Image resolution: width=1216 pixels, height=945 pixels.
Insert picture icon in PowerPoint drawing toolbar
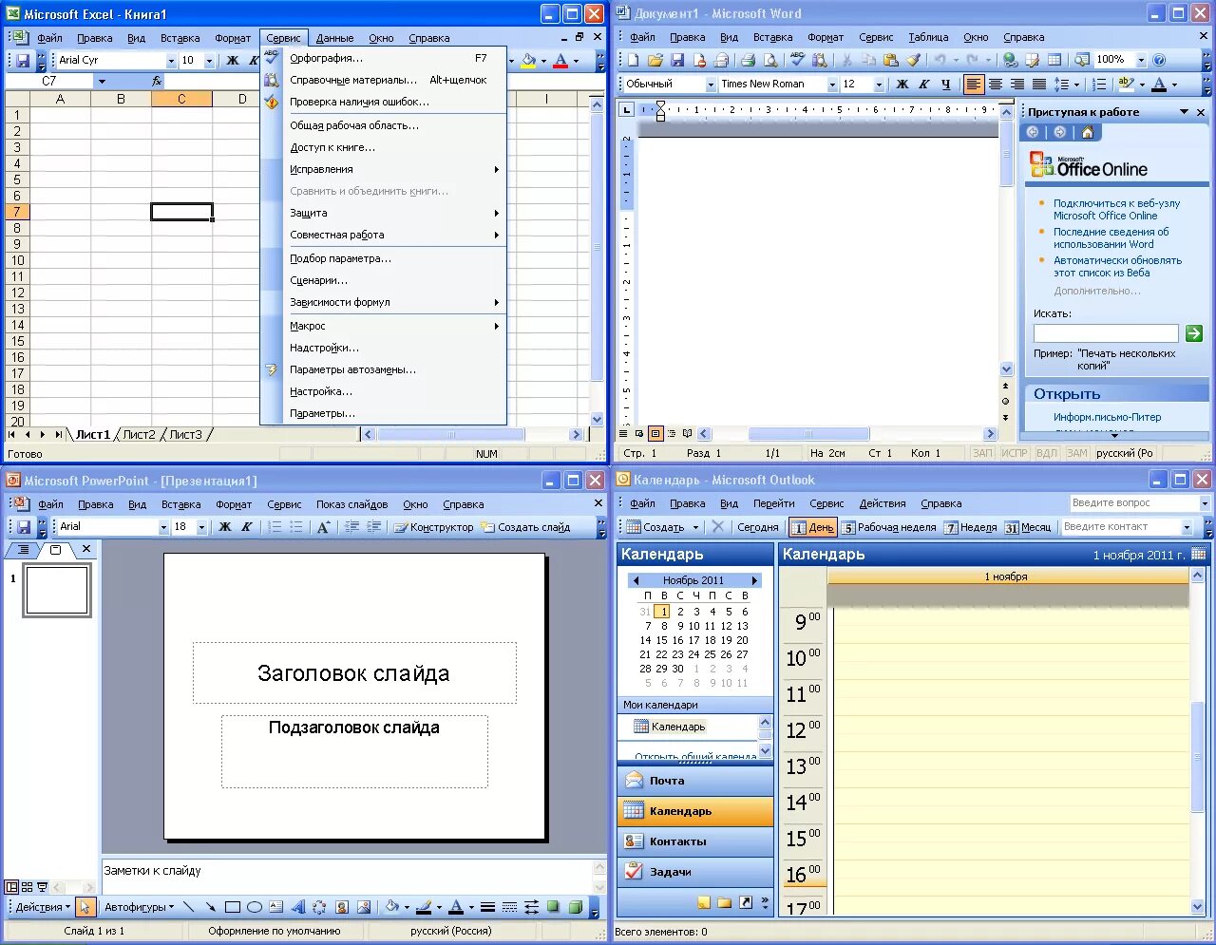(x=364, y=907)
